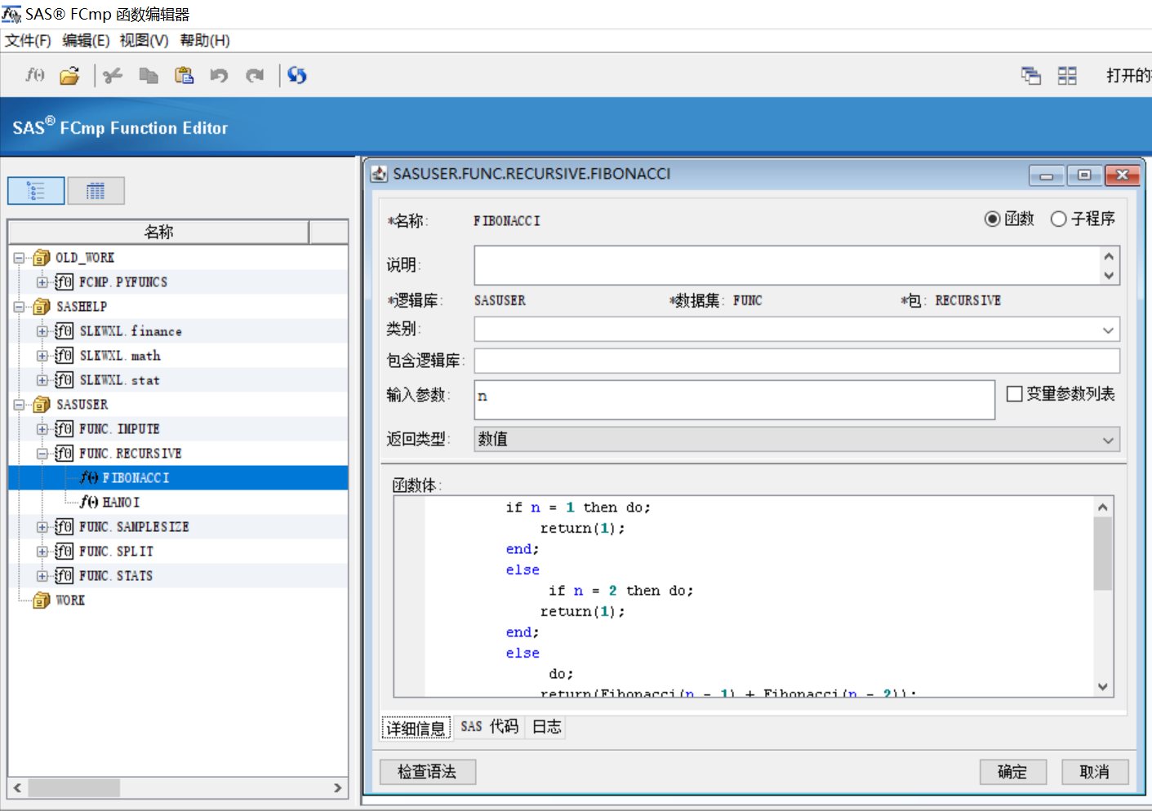Image resolution: width=1152 pixels, height=811 pixels.
Task: Open a function with the folder icon
Action: click(70, 76)
